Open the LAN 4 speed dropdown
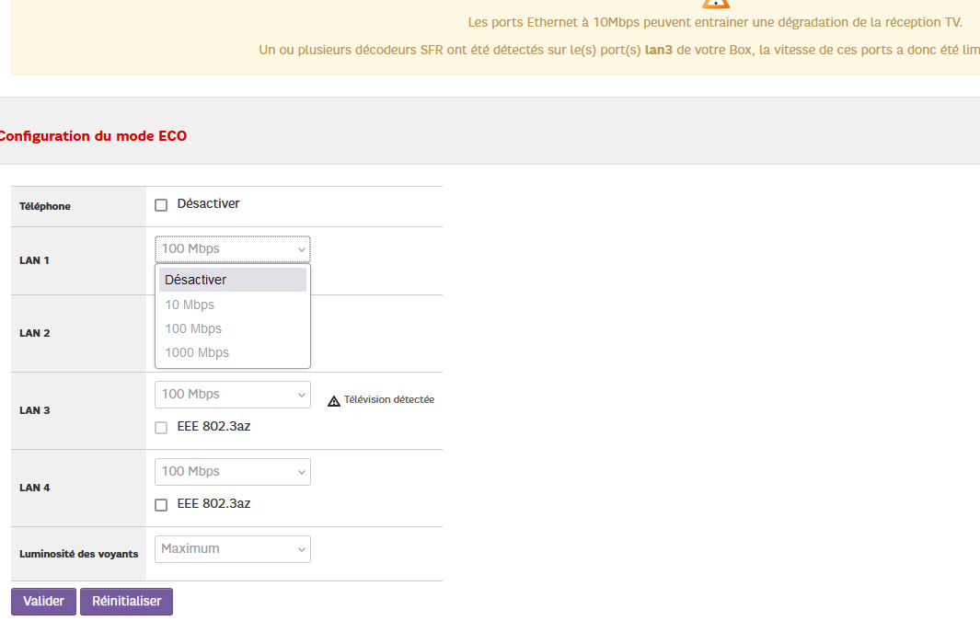This screenshot has height=621, width=980. pyautogui.click(x=233, y=472)
